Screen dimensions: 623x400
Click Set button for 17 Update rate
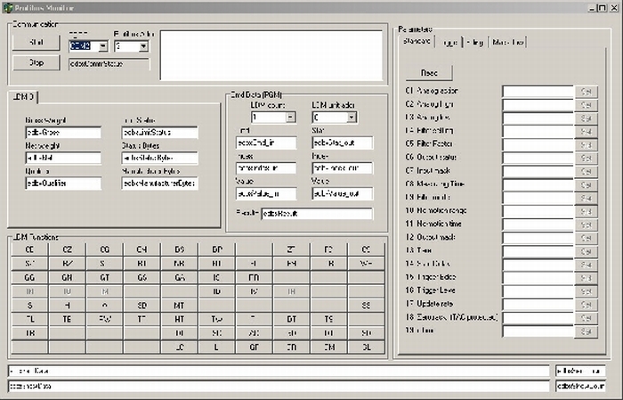click(x=586, y=305)
